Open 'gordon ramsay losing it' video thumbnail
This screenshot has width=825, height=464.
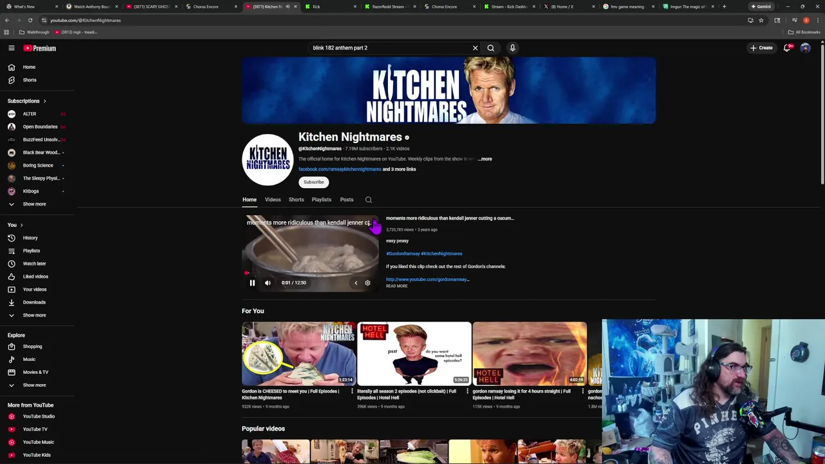tap(529, 354)
